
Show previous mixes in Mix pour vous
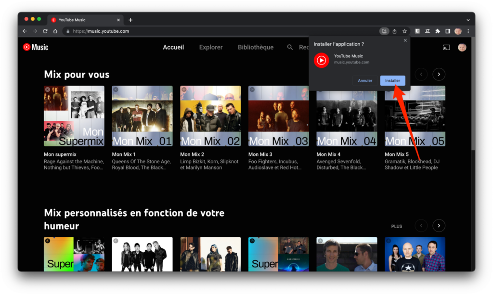coord(421,75)
